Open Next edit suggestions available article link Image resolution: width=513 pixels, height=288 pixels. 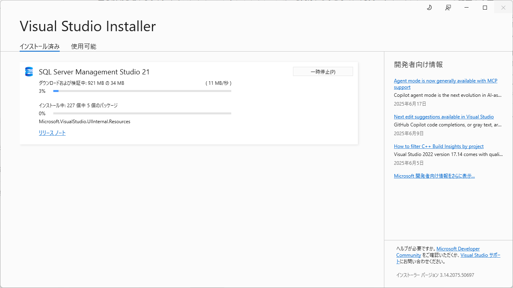point(444,117)
